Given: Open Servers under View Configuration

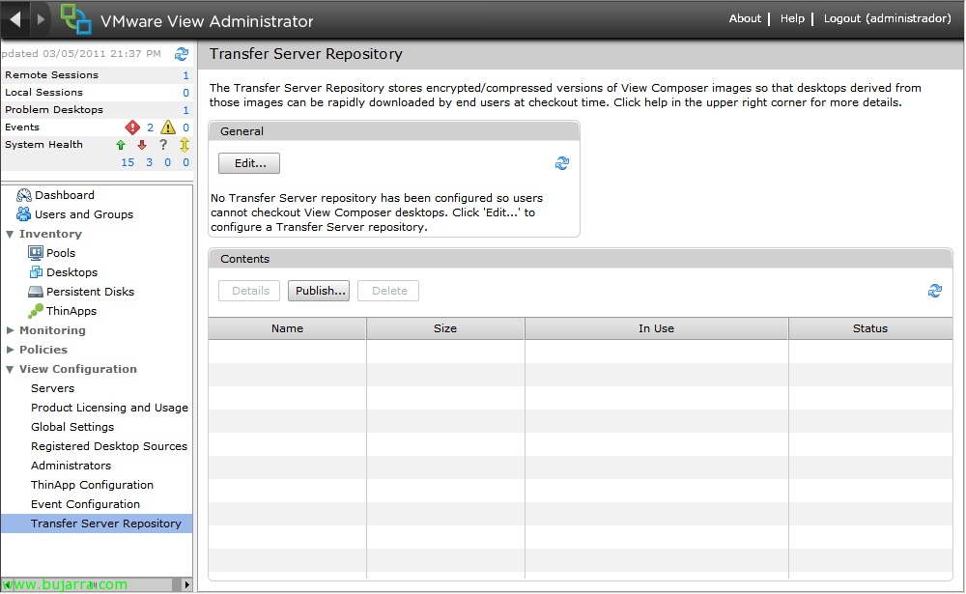Looking at the screenshot, I should (53, 388).
